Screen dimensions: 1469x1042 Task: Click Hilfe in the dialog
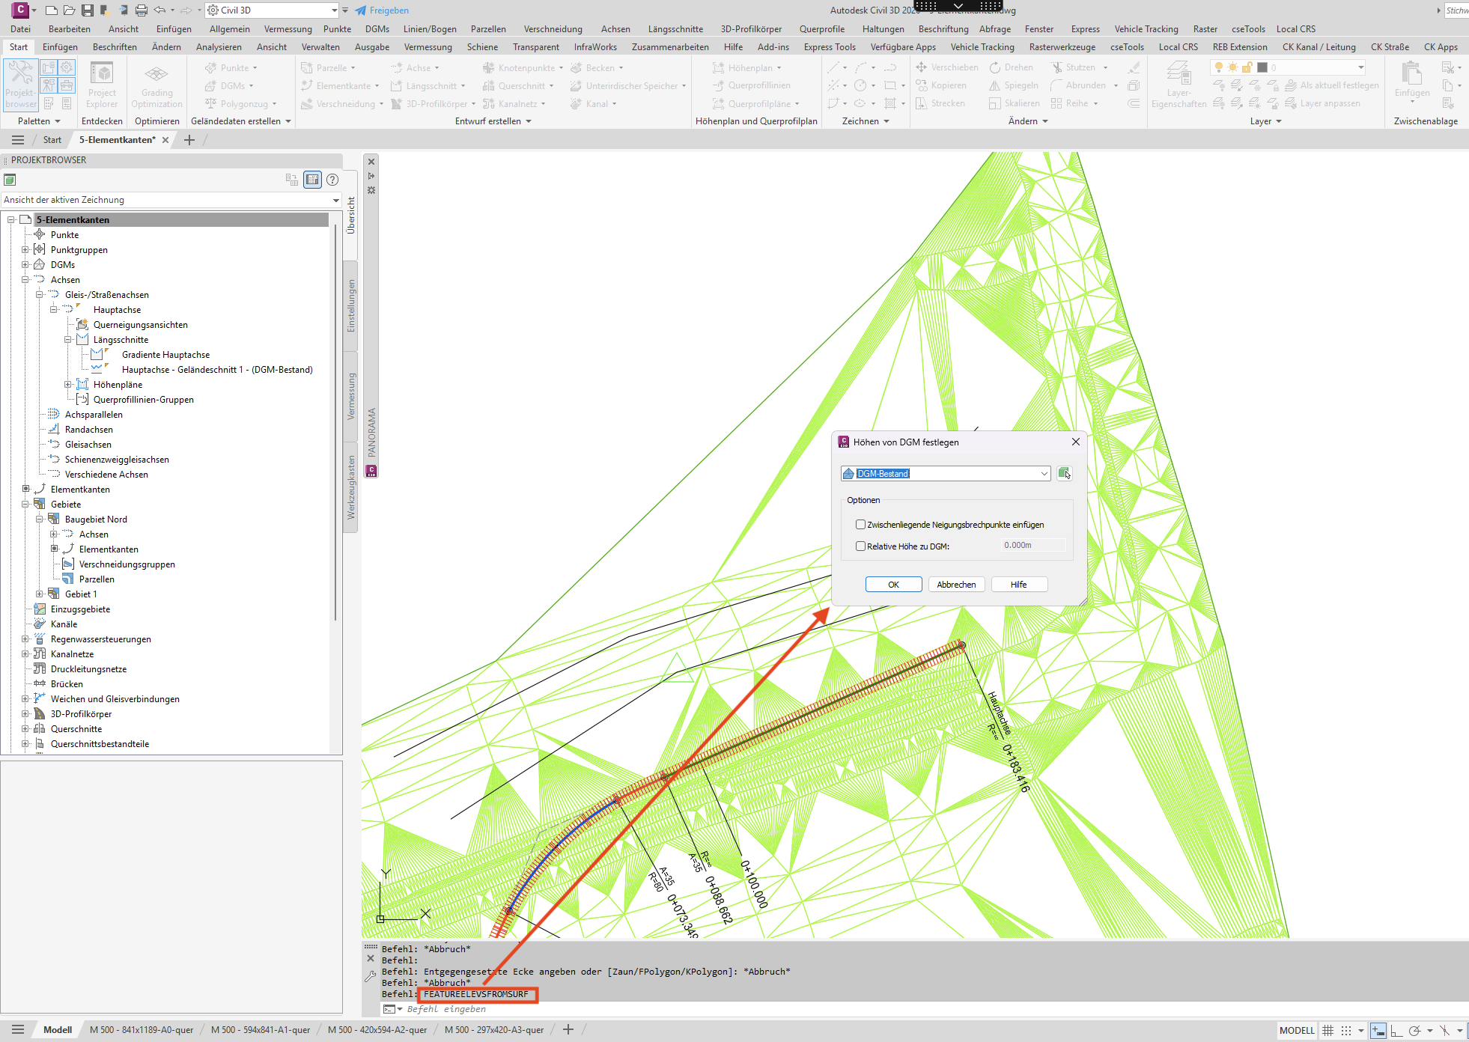1019,585
